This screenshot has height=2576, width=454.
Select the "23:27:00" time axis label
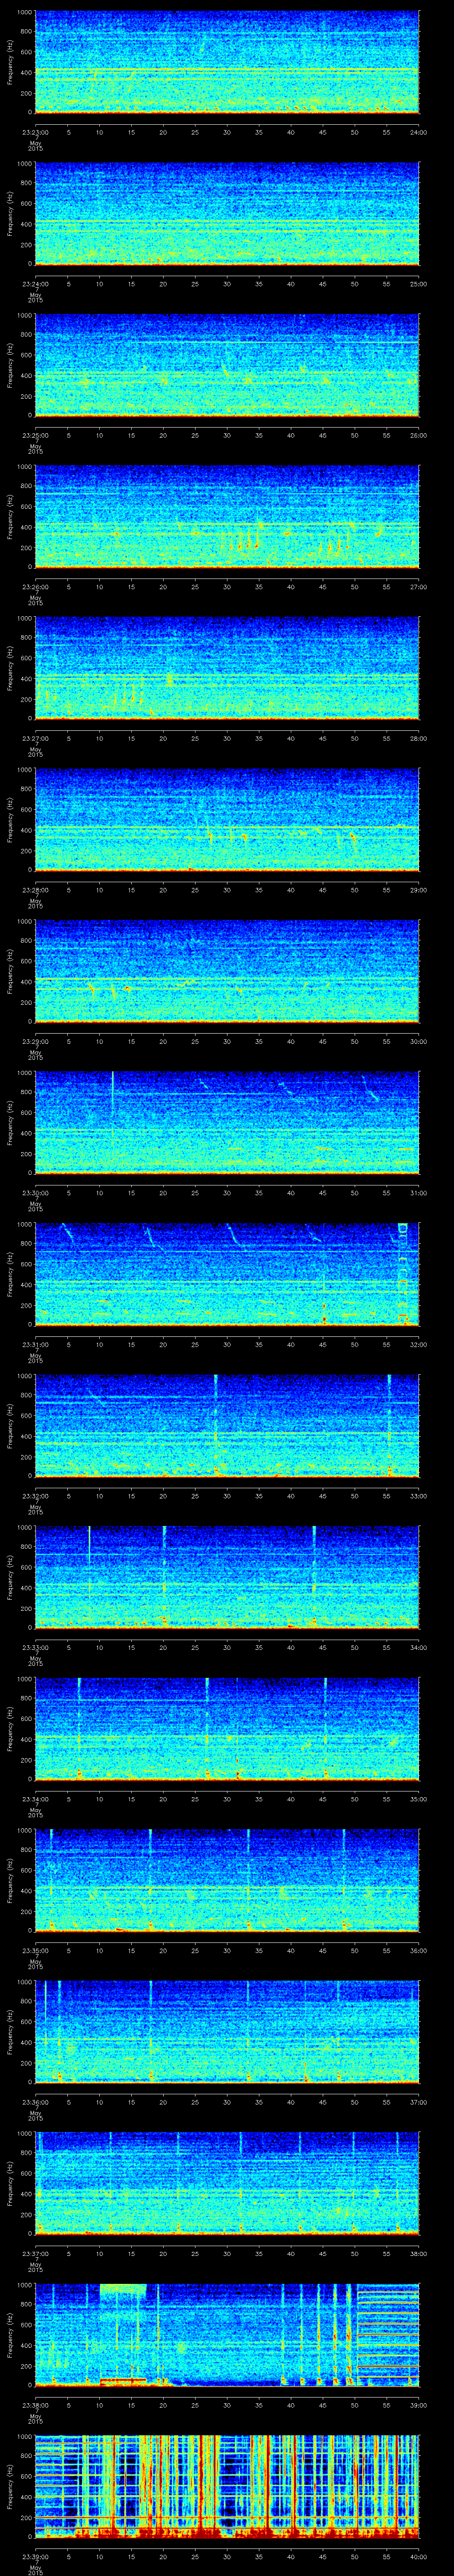click(35, 738)
